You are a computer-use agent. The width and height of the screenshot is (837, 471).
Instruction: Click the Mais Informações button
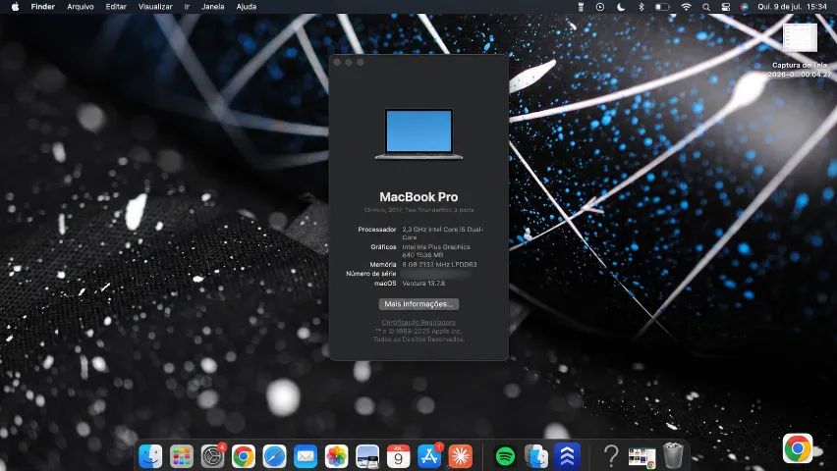point(418,304)
